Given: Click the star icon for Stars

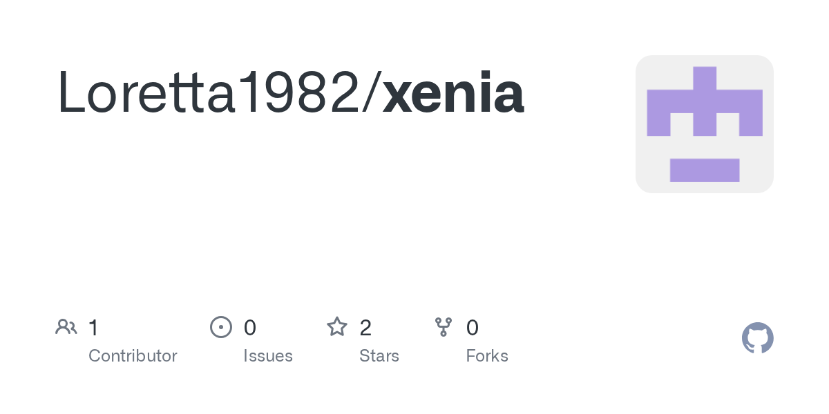Looking at the screenshot, I should click(x=337, y=327).
